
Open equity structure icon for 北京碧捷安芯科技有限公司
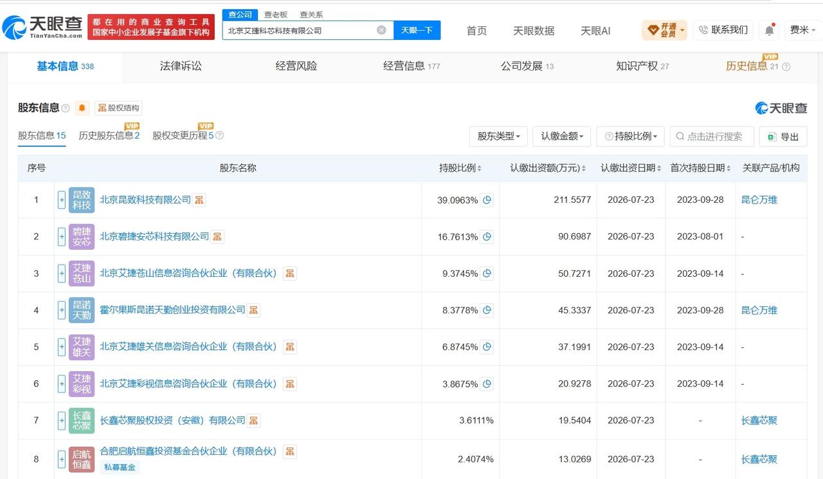point(218,237)
